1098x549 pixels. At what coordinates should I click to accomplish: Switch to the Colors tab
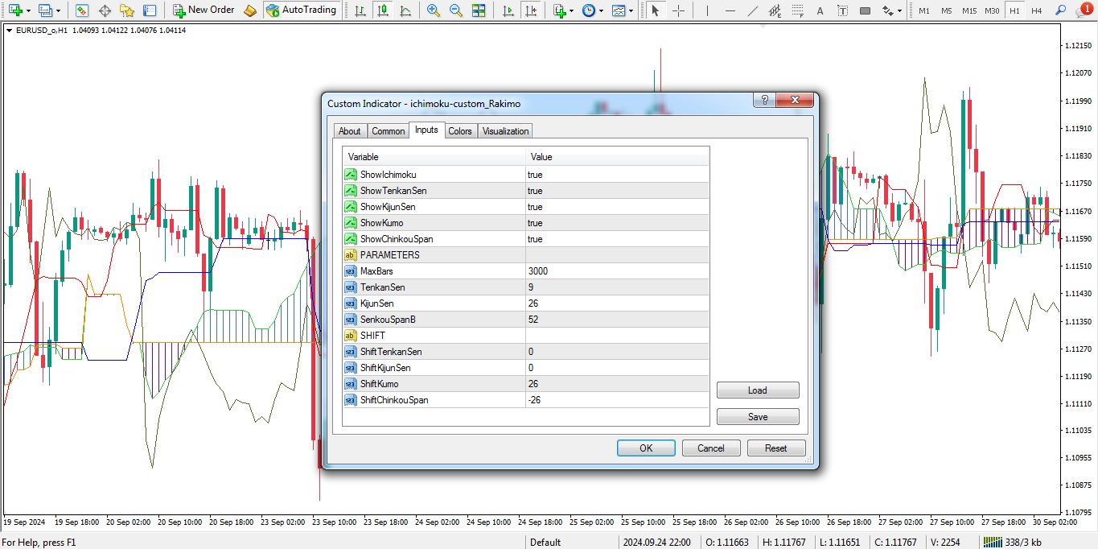coord(460,131)
